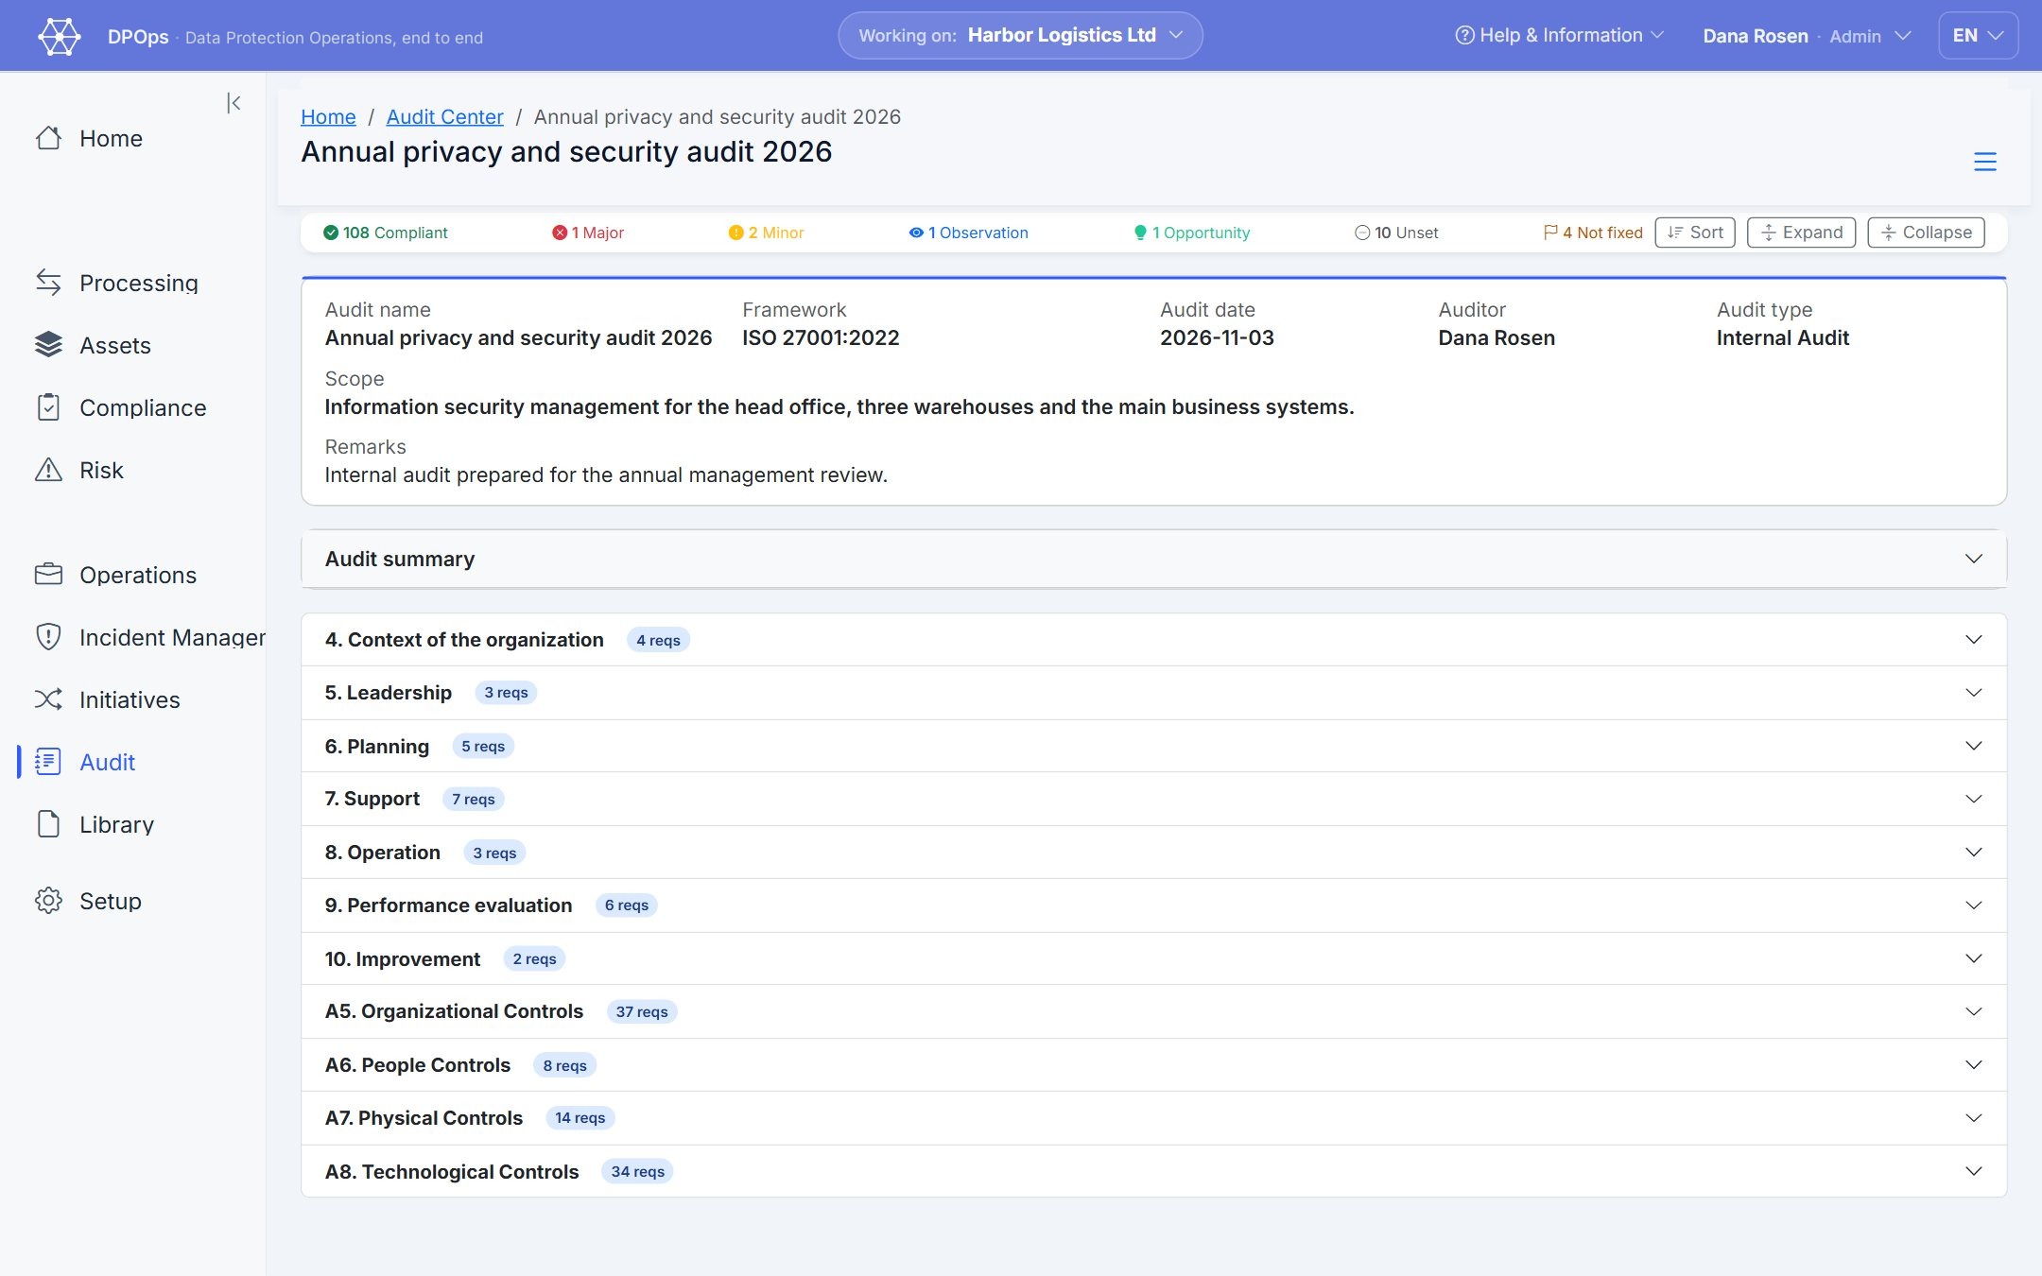
Task: Follow the Home breadcrumb link
Action: click(x=328, y=116)
